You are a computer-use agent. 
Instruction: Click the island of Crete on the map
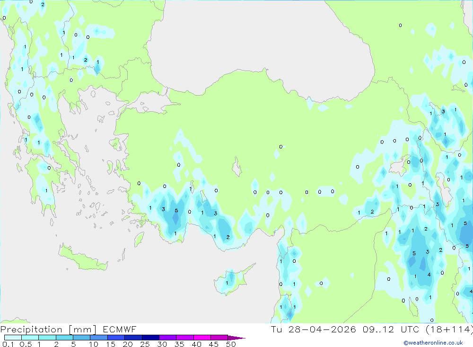(x=83, y=258)
